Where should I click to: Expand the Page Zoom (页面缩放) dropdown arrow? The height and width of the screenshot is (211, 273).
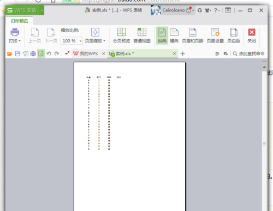click(104, 41)
